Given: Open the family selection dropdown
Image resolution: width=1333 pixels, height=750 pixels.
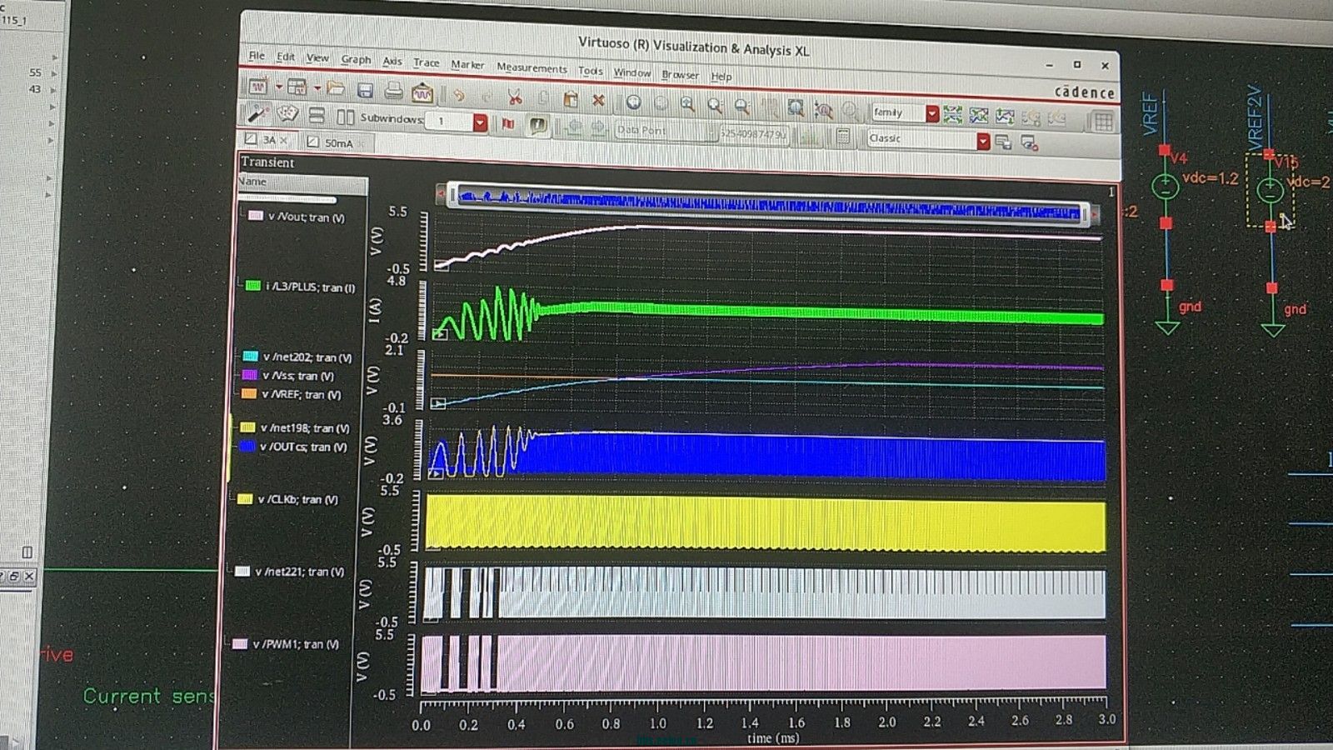Looking at the screenshot, I should coord(932,113).
